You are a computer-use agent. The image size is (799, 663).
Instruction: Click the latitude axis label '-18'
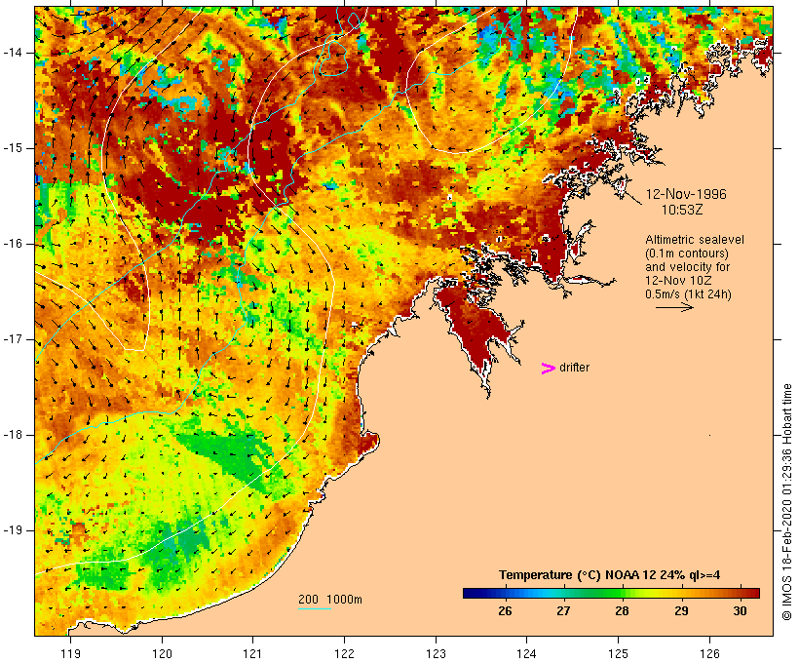pyautogui.click(x=13, y=435)
